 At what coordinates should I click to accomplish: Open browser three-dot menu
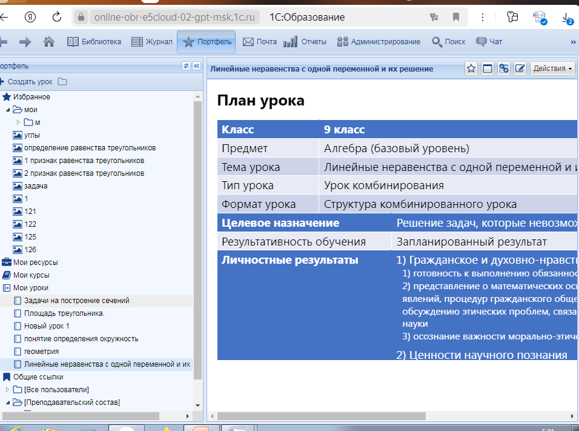pyautogui.click(x=483, y=17)
